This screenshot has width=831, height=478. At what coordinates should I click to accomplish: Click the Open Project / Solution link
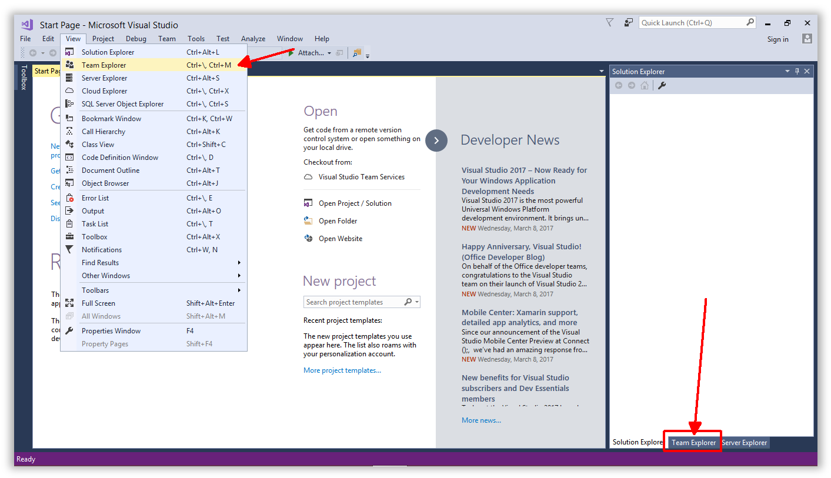point(355,203)
